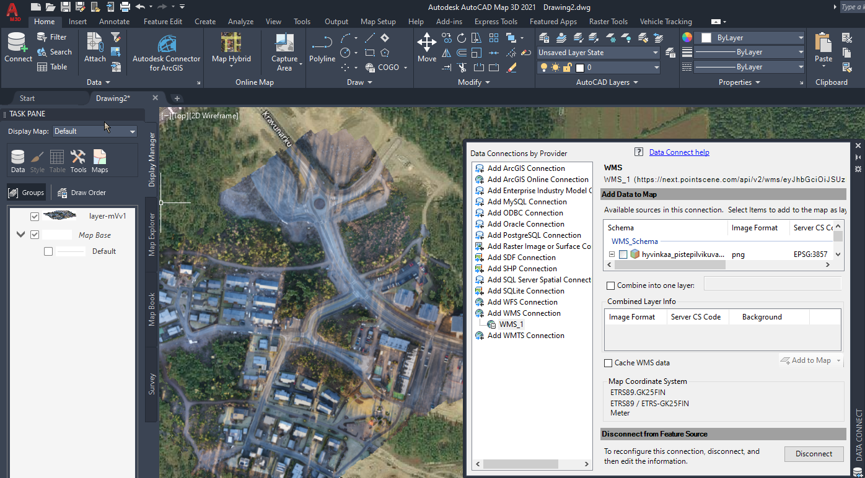Open the Tools icon in Task Pane
865x478 pixels.
[x=78, y=161]
